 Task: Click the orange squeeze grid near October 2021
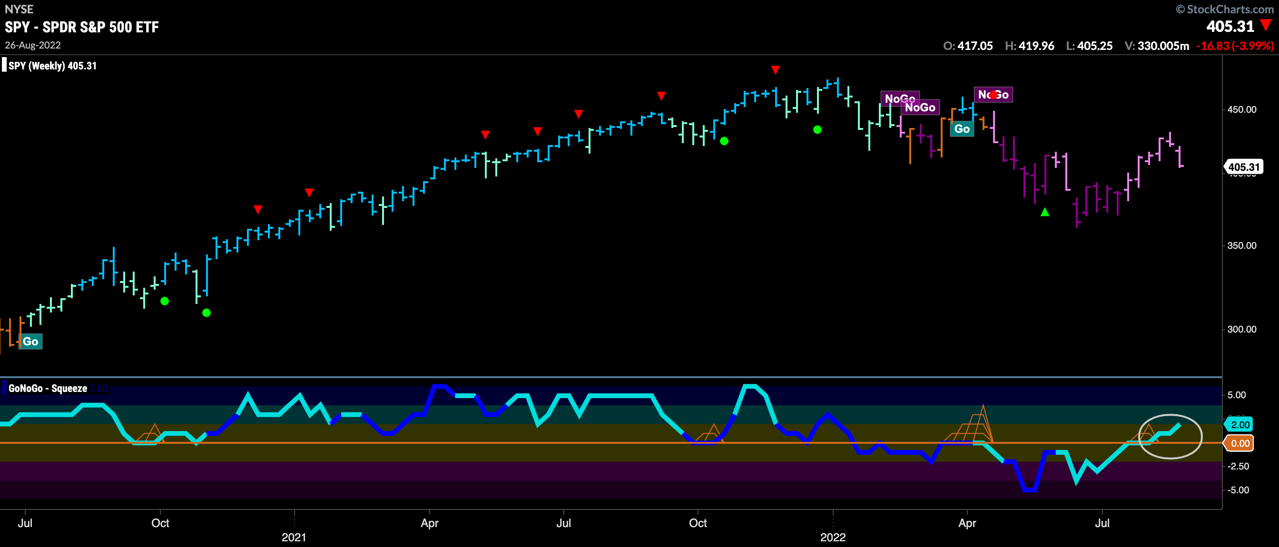pyautogui.click(x=710, y=433)
